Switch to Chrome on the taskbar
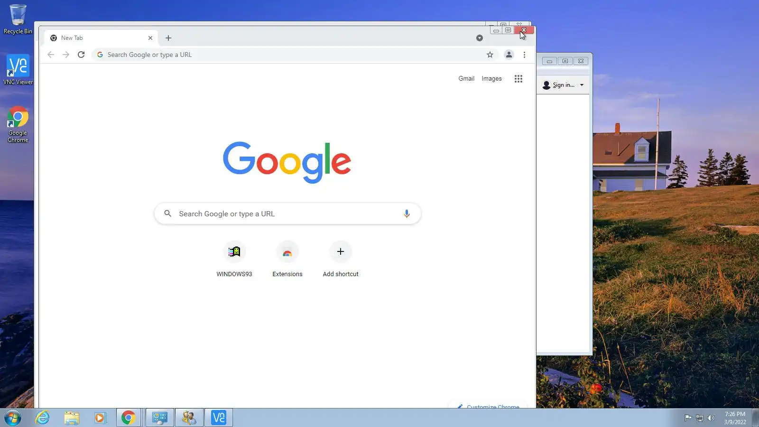Screen dimensions: 759x427 point(129,418)
